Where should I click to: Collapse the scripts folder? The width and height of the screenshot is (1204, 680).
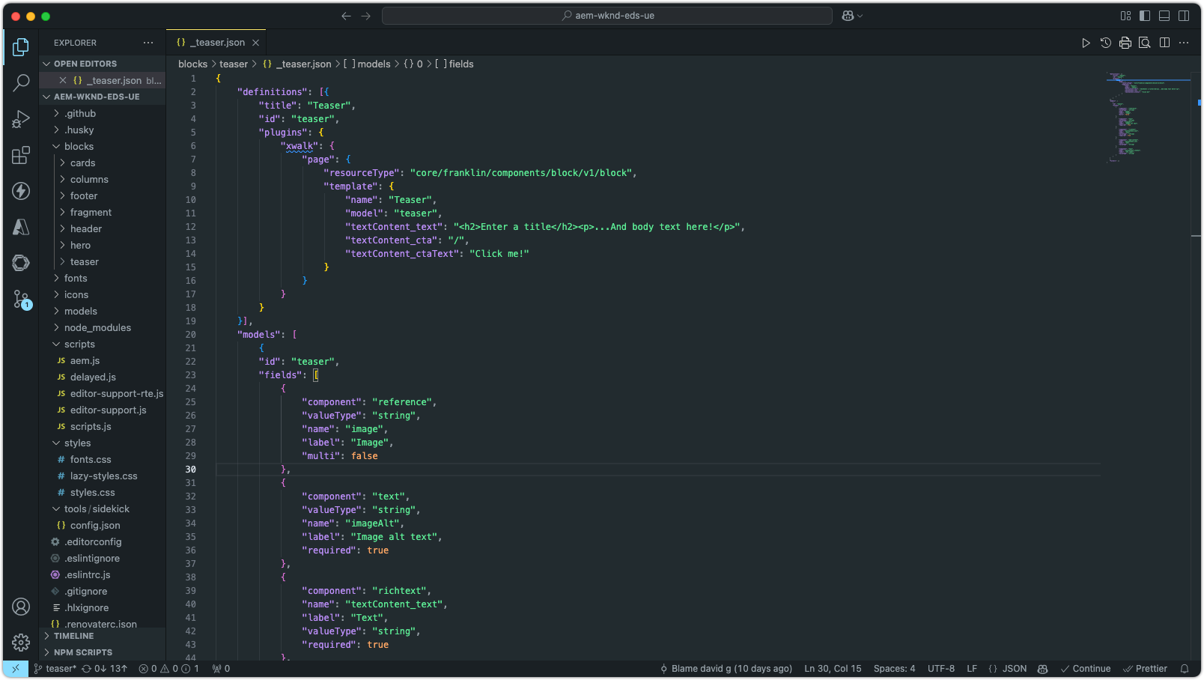click(x=79, y=344)
